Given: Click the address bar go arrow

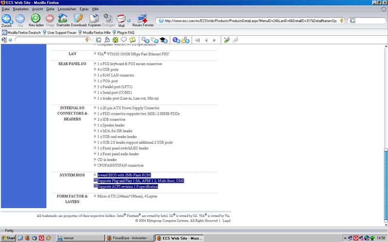Looking at the screenshot, I should click(x=341, y=21).
